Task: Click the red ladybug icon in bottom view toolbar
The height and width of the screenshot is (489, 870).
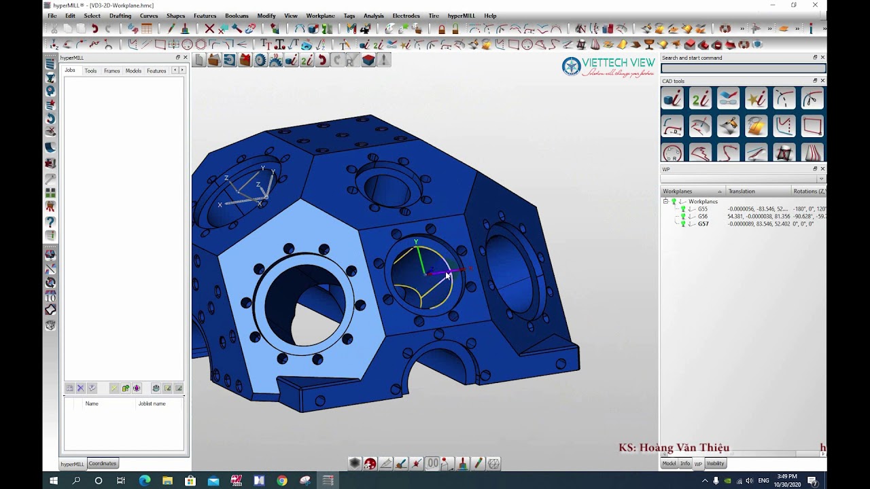Action: coord(370,464)
